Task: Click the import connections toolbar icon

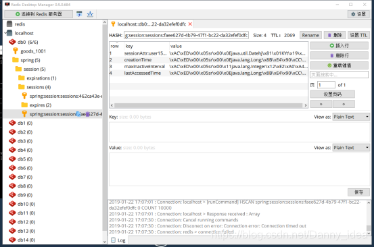Action: [79, 14]
